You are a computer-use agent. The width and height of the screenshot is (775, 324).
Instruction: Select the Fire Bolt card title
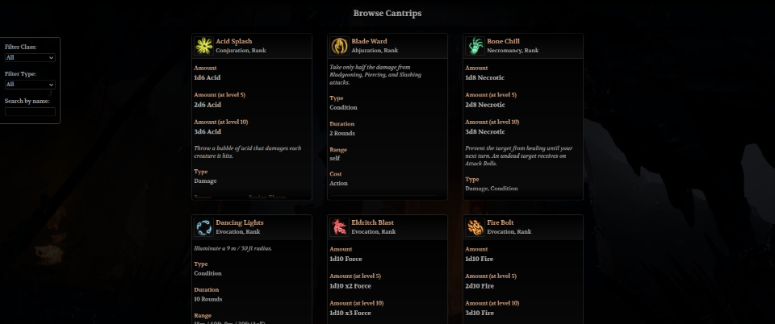[501, 223]
